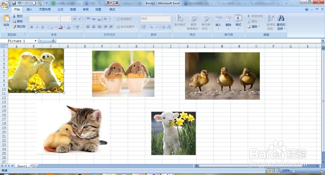Open Conditional Formatting (条件格式)

pyautogui.click(x=180, y=22)
